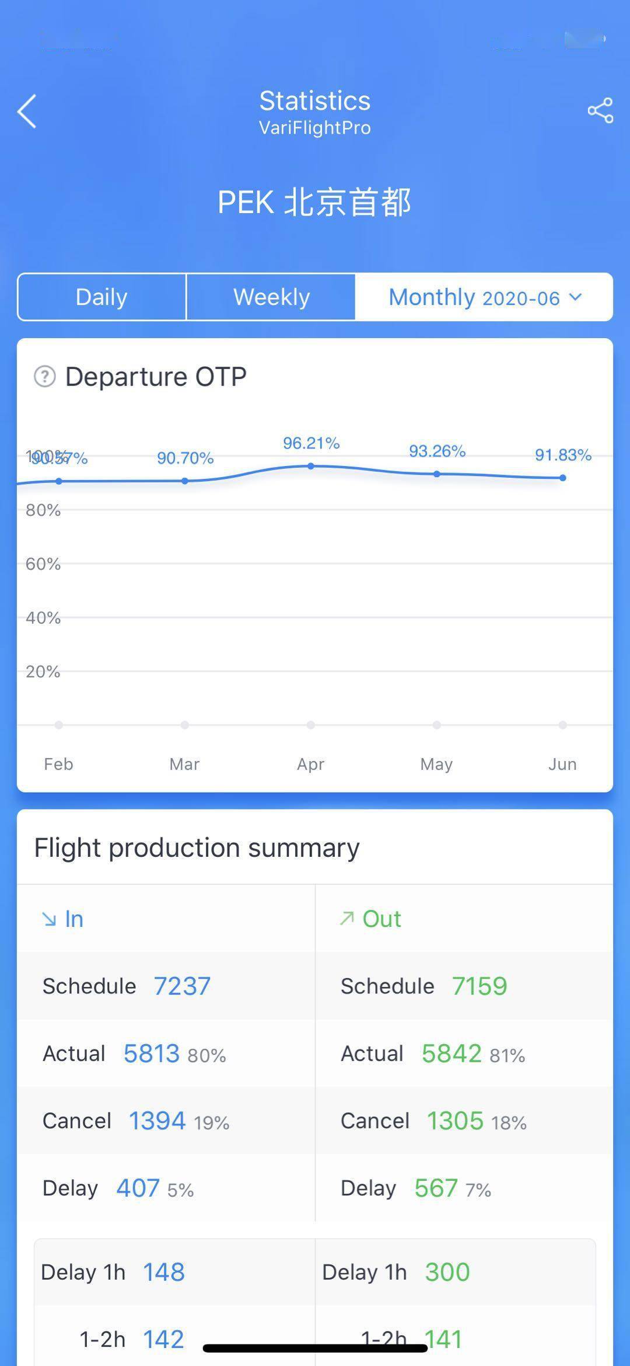Select the April 96.21% data point
This screenshot has height=1366, width=630.
point(311,466)
